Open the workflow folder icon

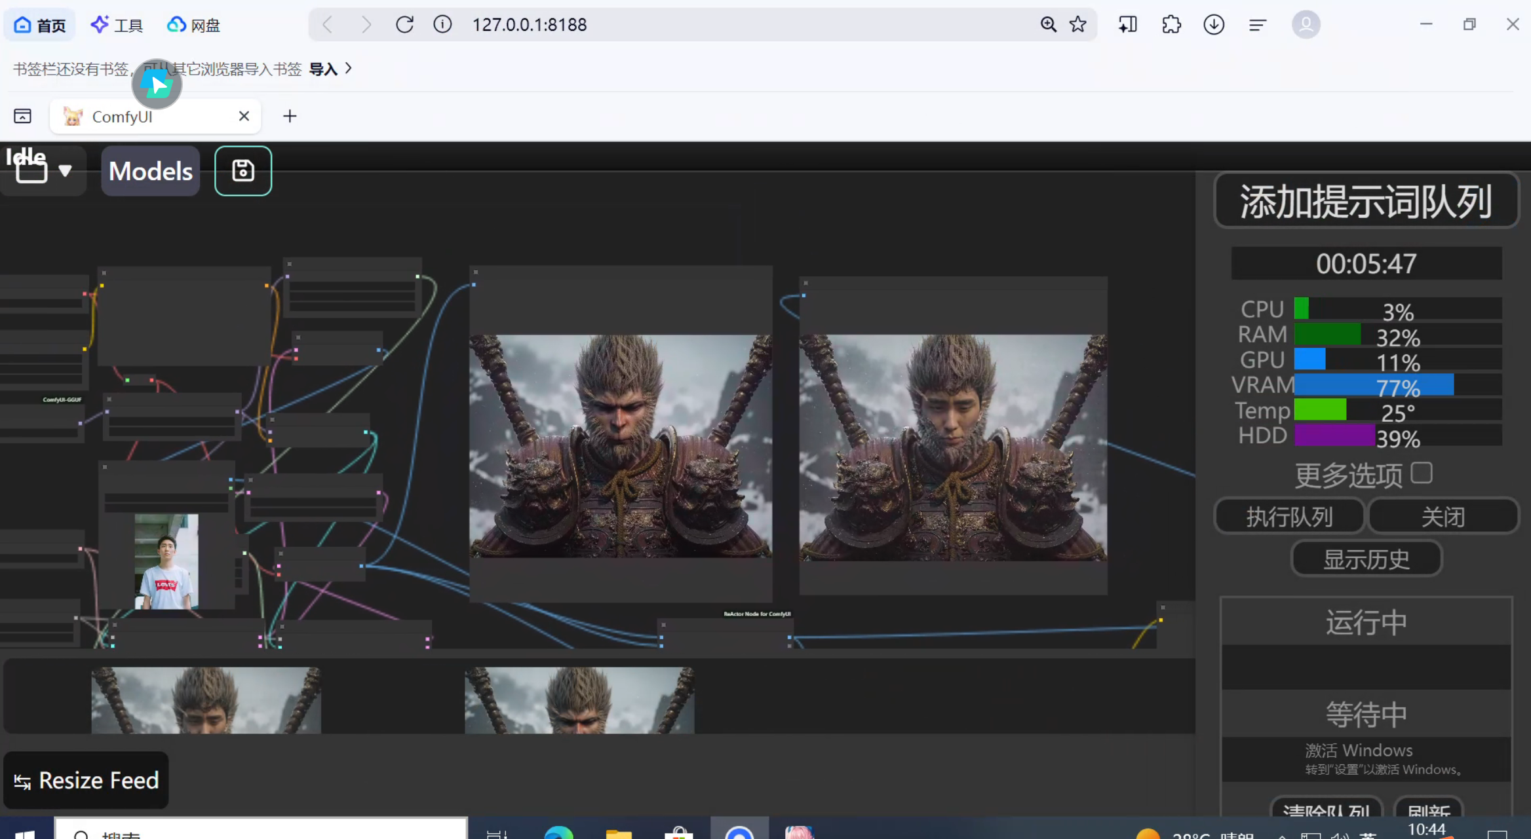tap(31, 171)
